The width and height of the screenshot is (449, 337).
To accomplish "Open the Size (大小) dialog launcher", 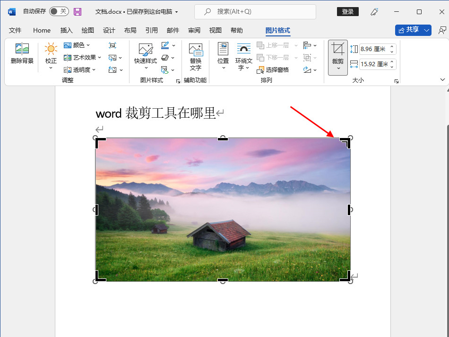I will (x=397, y=81).
